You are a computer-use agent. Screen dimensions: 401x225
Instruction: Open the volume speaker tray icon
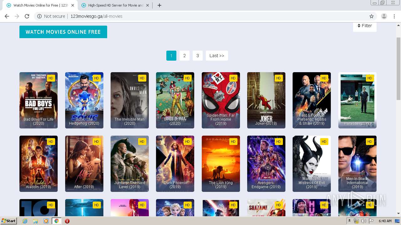[x=363, y=221]
